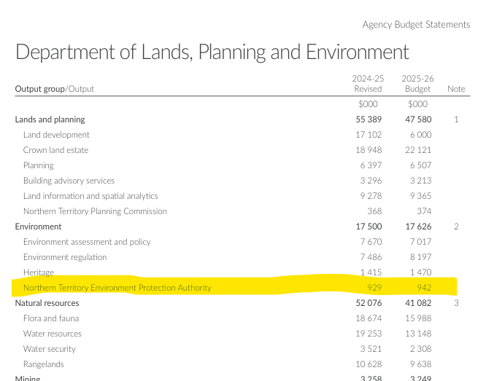Click the 'Lands and planning' output group row
486x381 pixels.
(50, 119)
